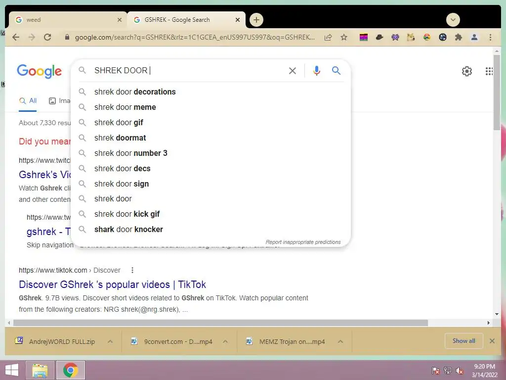Expand options for 9convert.com mp4 download
The image size is (506, 380).
click(225, 341)
